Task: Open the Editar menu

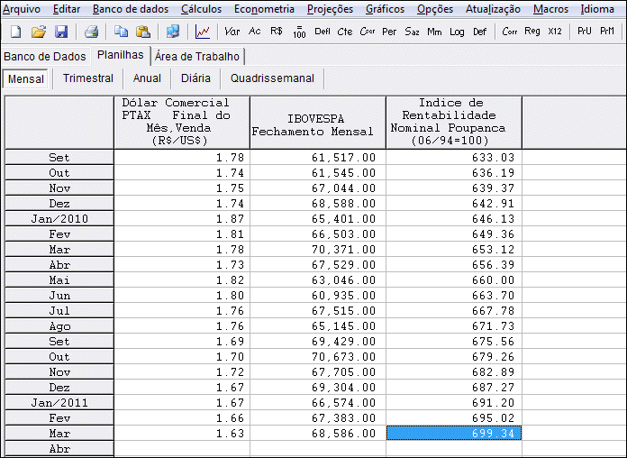Action: click(x=67, y=9)
